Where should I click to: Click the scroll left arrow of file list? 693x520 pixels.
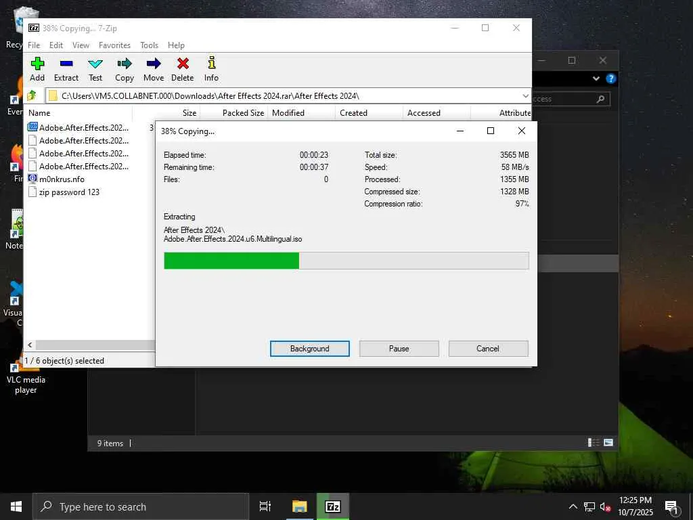[30, 345]
